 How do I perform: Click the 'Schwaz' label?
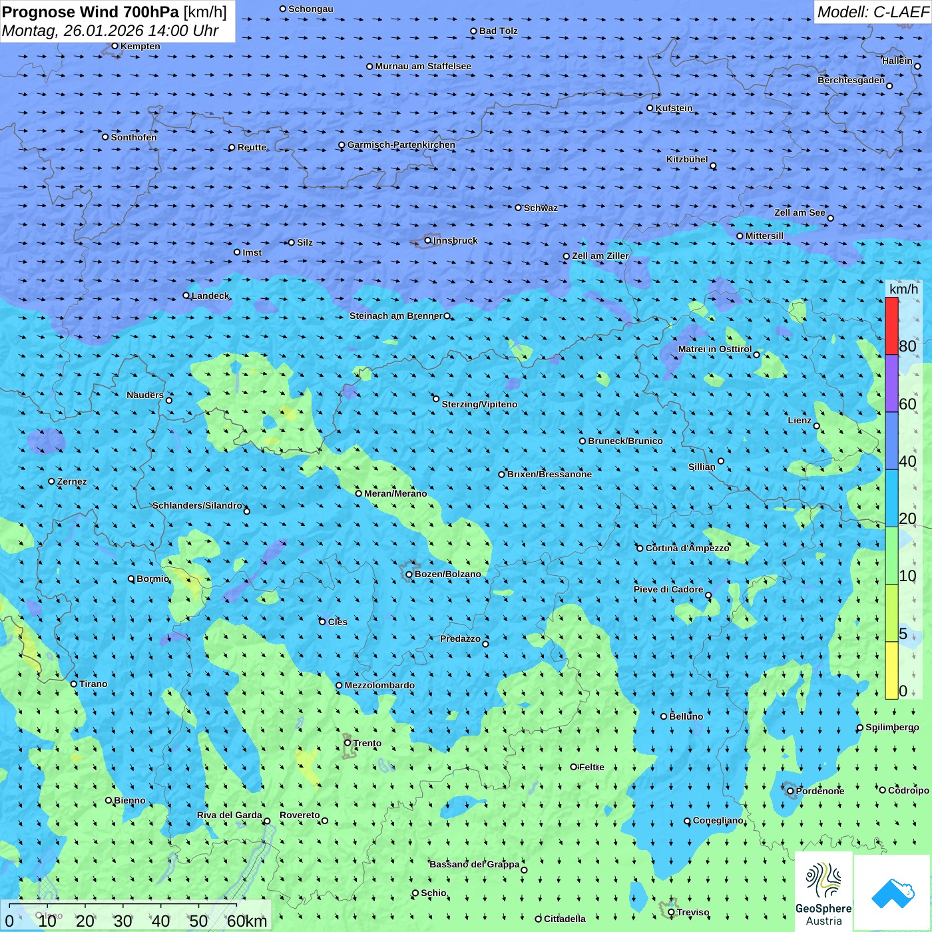point(541,208)
